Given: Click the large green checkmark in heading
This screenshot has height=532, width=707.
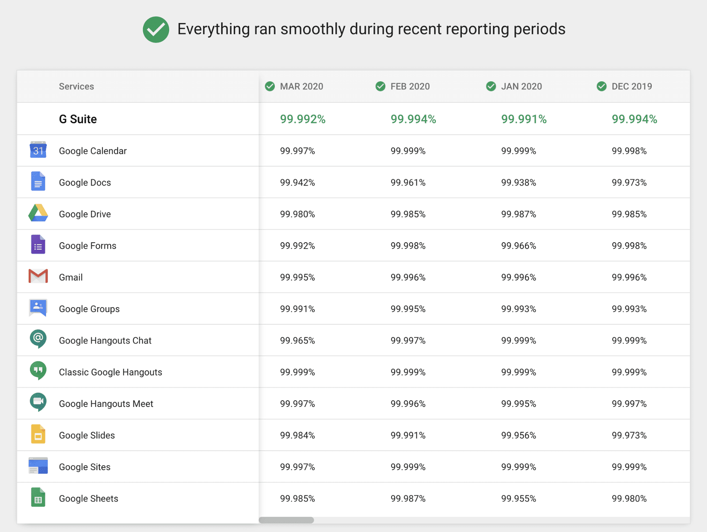Looking at the screenshot, I should pos(156,30).
